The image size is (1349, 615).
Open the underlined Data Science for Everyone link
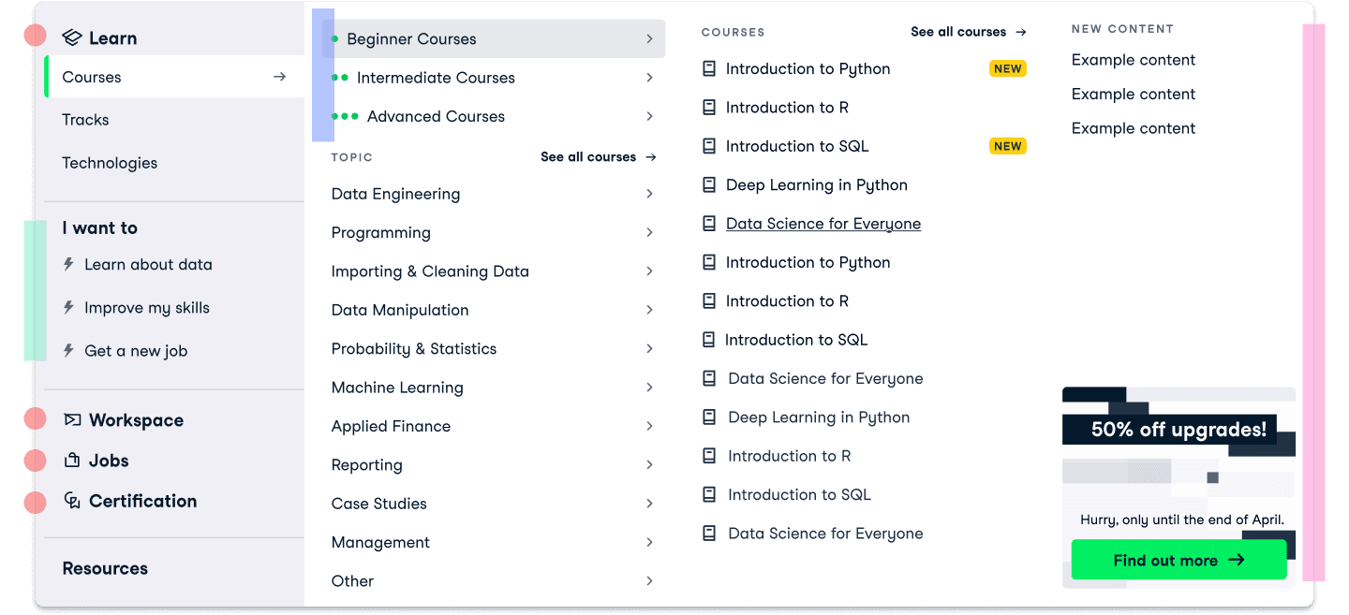823,224
